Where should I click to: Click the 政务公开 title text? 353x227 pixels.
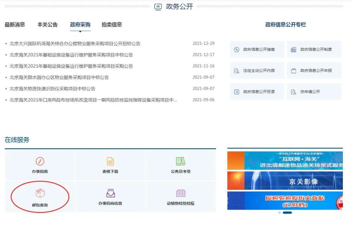click(179, 7)
